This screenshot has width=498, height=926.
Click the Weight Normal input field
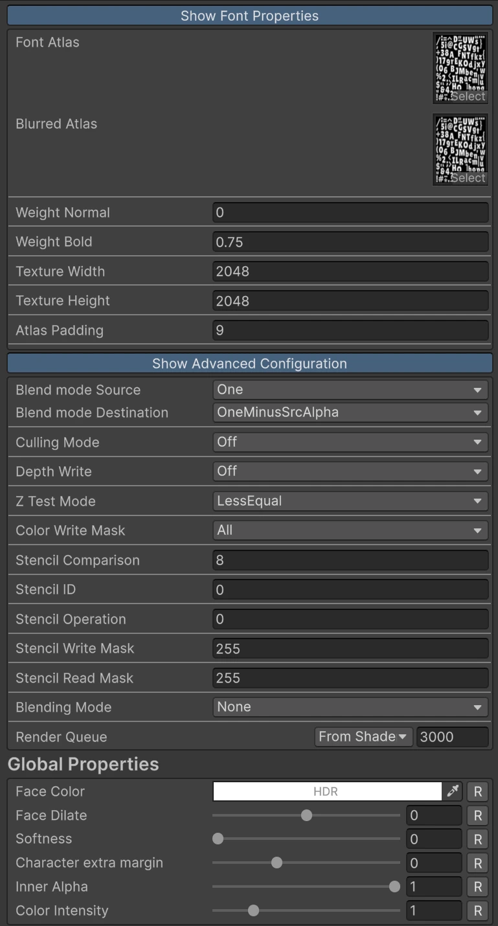[350, 212]
